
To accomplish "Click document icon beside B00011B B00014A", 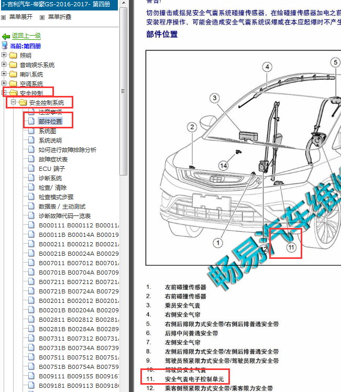I will coord(31,234).
